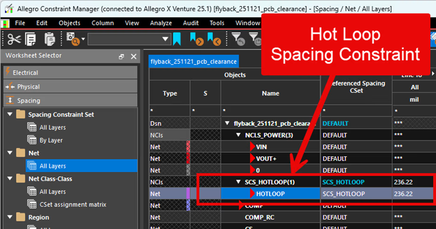This screenshot has width=436, height=229.
Task: Collapse the NCLS_POWER(3) net class row
Action: pos(238,135)
